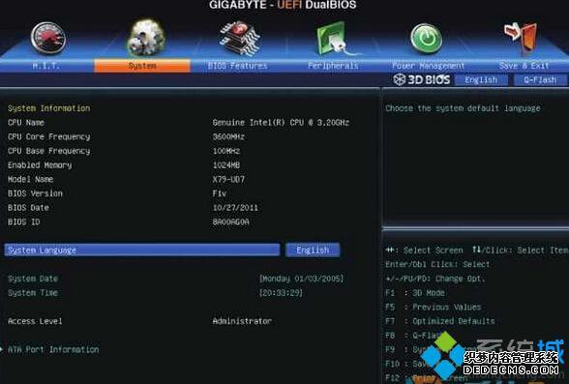Viewport: 569px width, 384px height.
Task: Click the BIOS Features chip icon
Action: coord(239,38)
